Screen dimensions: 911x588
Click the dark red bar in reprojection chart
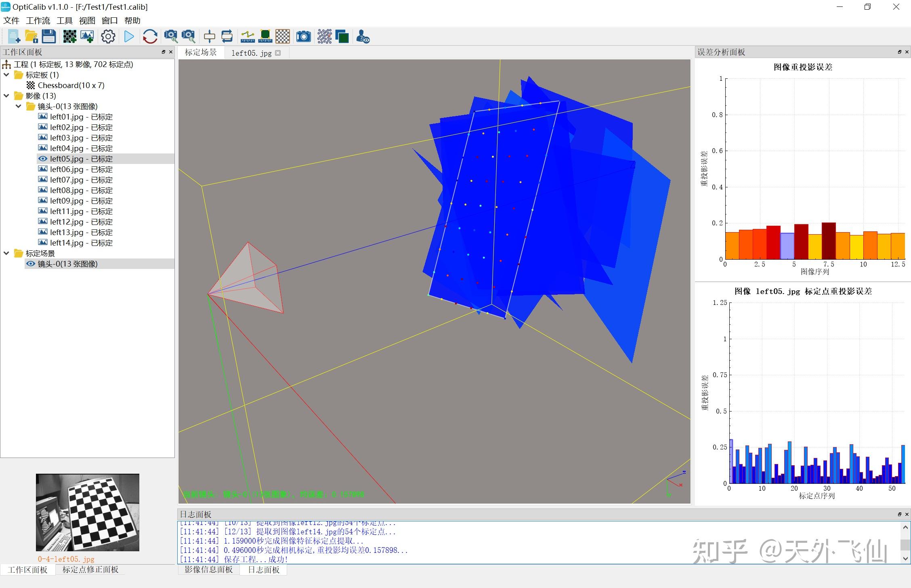click(x=829, y=241)
